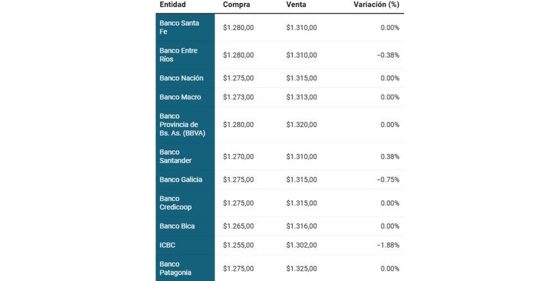This screenshot has height=281, width=559.
Task: Select Banco Provincia de Bs. As. (BBVA) cell
Action: coord(184,124)
